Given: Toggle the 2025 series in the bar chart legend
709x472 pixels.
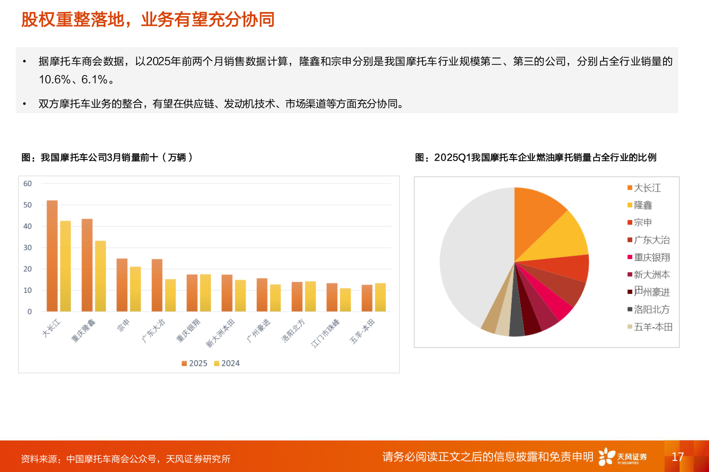Looking at the screenshot, I should (194, 363).
